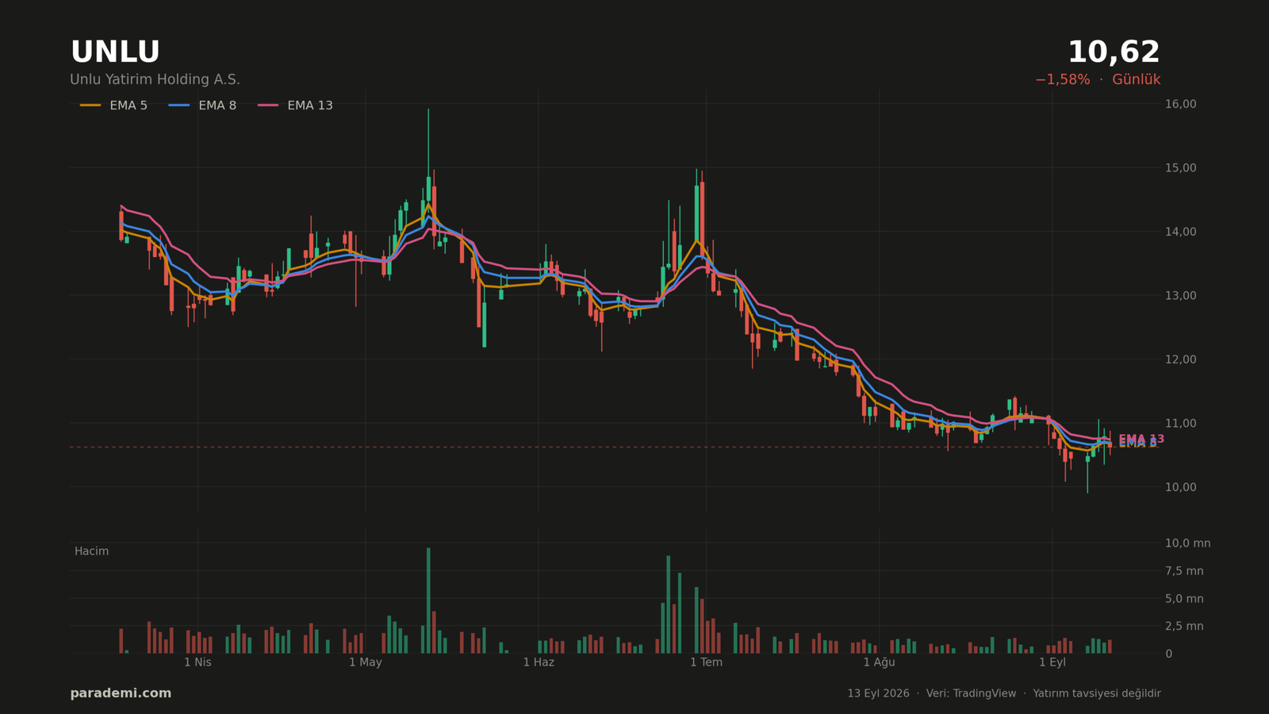Screen dimensions: 1269x714
Task: Click the '13 Eyl 2026' date in footer
Action: [878, 693]
